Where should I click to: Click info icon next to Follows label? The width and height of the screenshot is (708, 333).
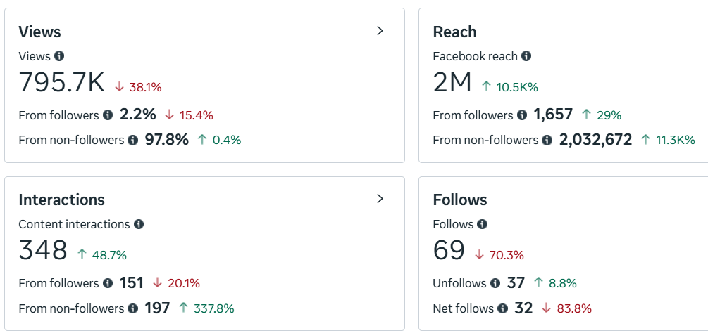tap(482, 224)
